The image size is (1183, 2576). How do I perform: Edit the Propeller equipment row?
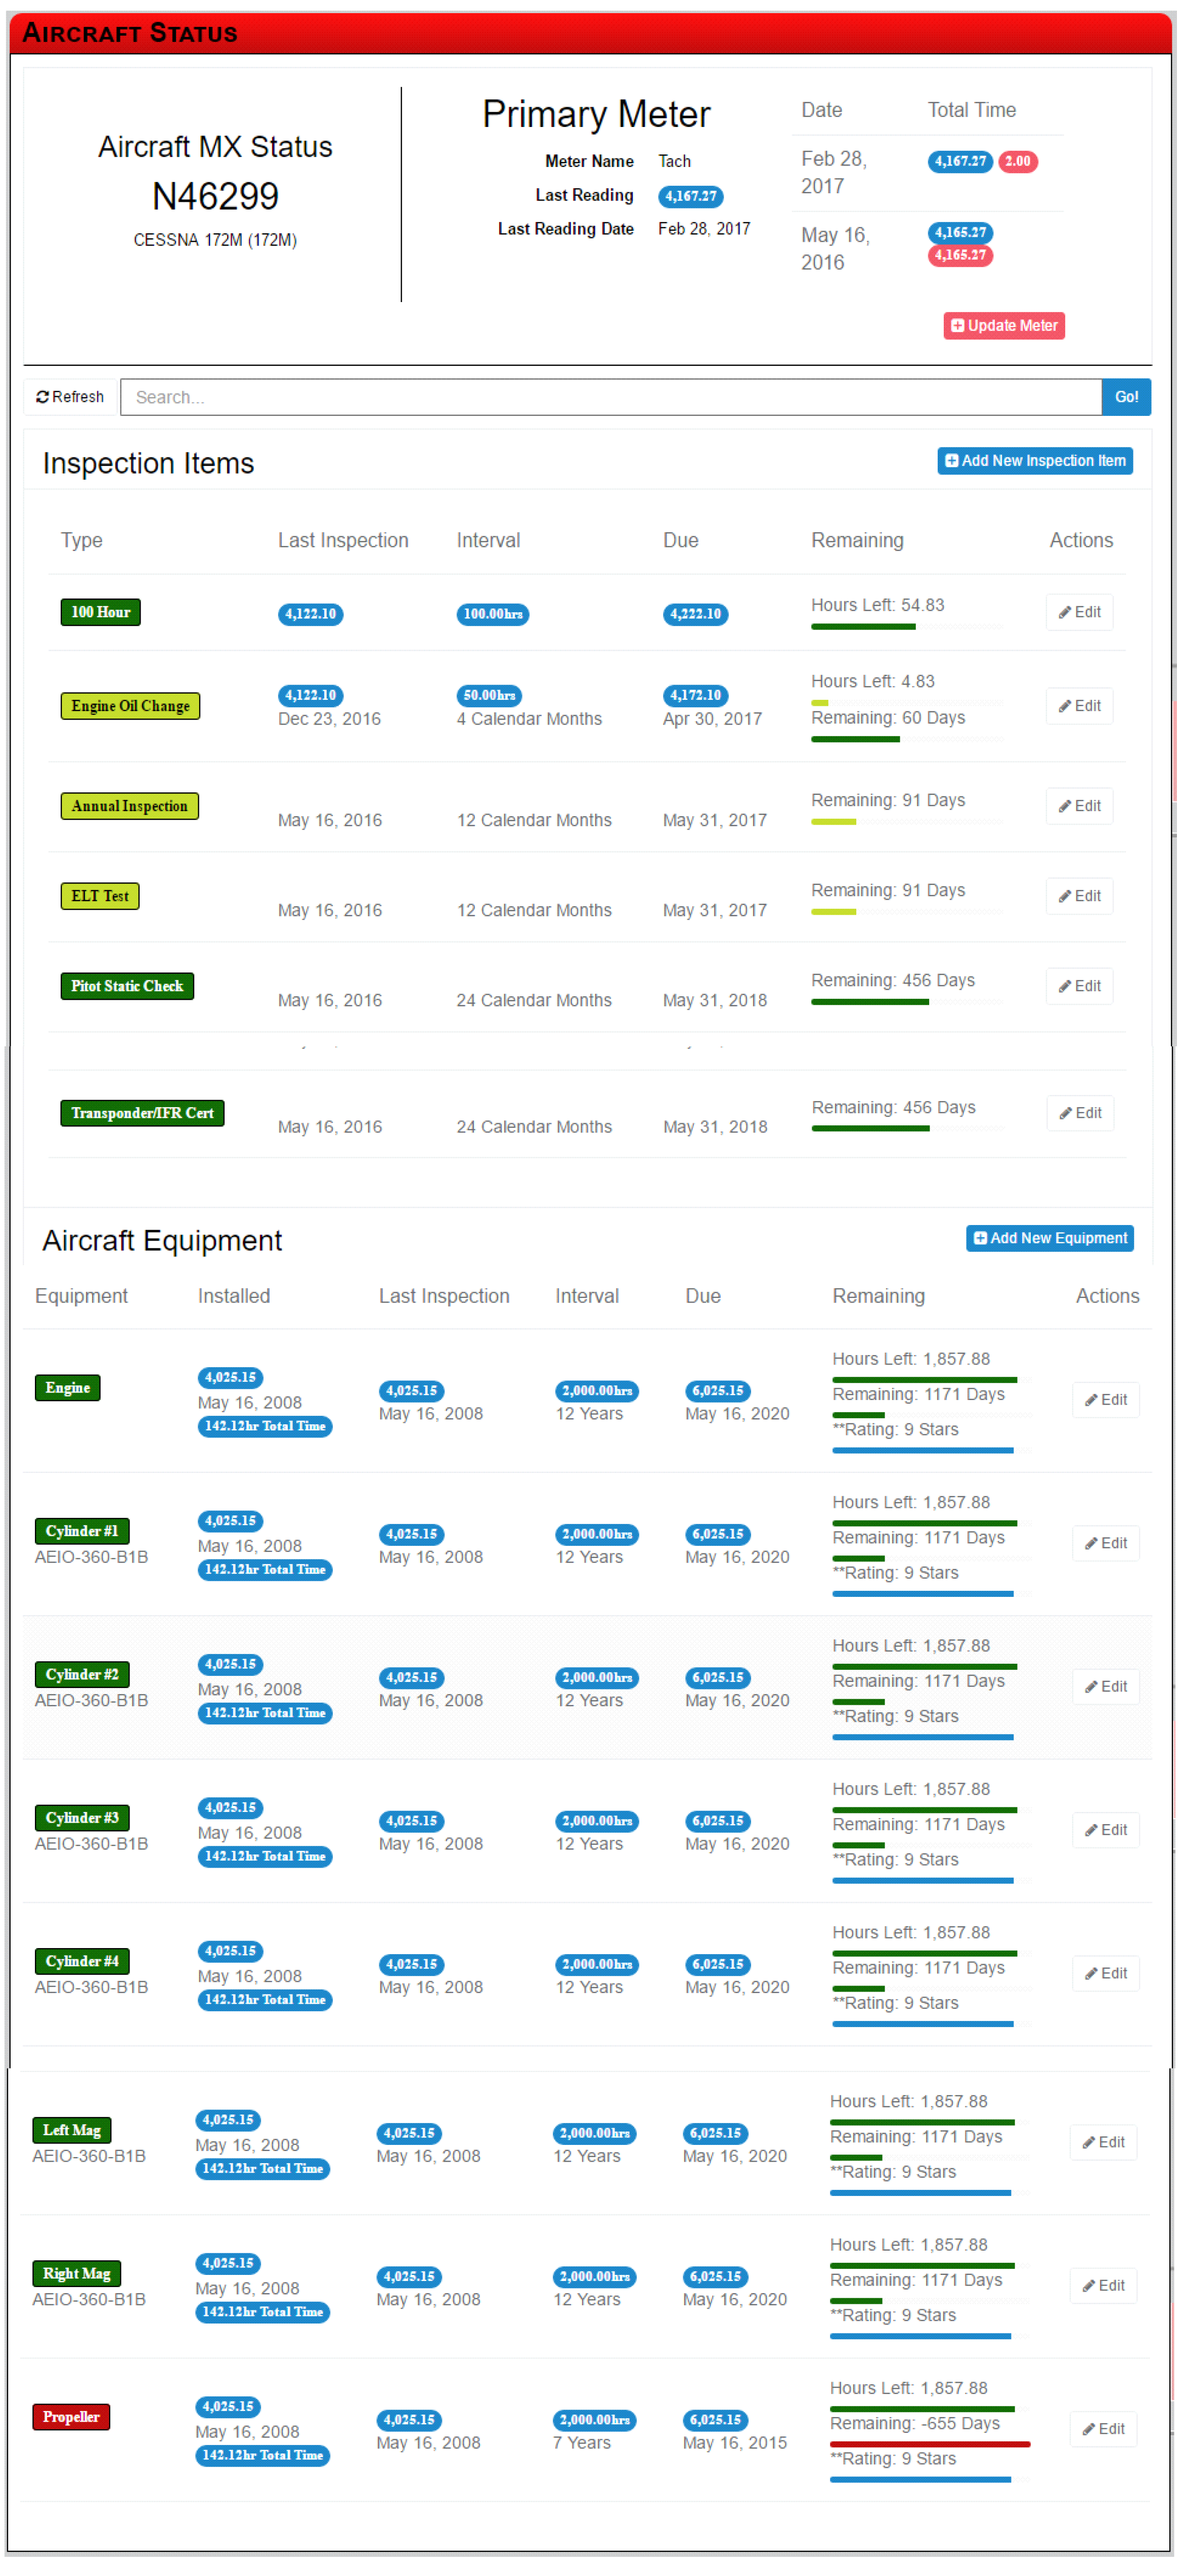[1103, 2429]
